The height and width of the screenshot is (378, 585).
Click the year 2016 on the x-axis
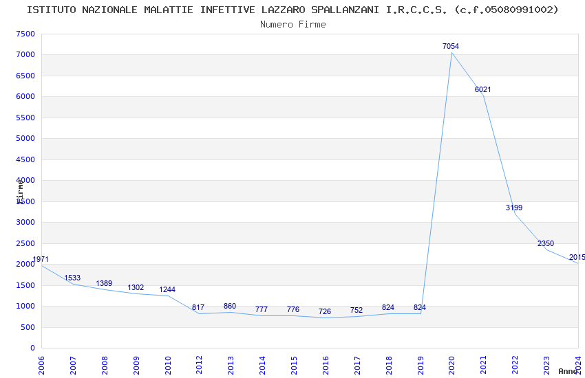(326, 366)
